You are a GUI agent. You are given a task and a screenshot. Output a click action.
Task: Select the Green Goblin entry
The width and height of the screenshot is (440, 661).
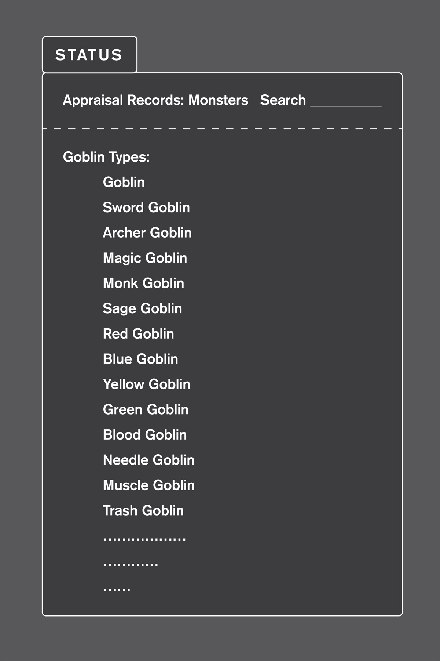coord(146,409)
